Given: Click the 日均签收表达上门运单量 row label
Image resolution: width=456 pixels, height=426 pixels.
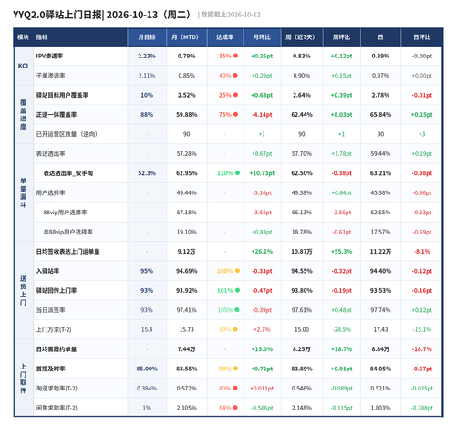Looking at the screenshot, I should pyautogui.click(x=68, y=252).
